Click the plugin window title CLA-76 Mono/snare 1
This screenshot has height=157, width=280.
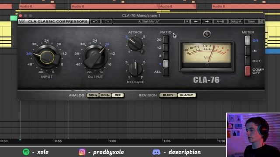click(141, 16)
